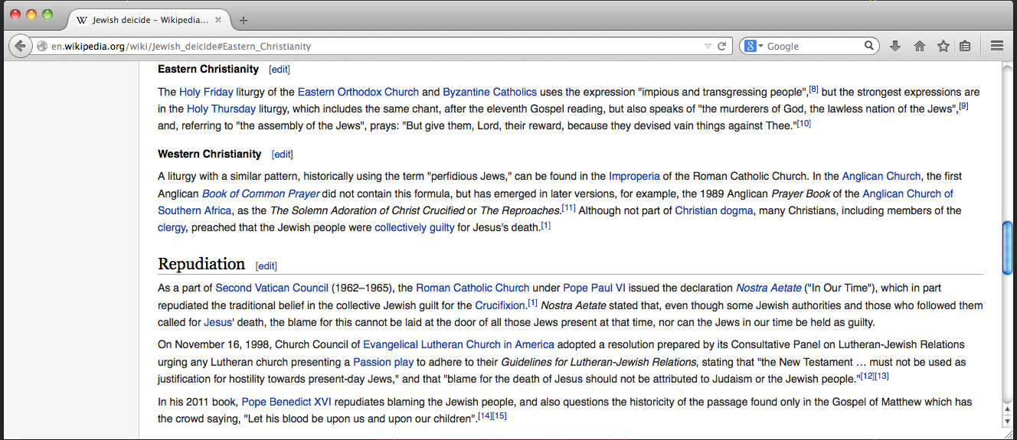Jump to footnote reference [9]
Screen dimensions: 1017x440
click(964, 106)
